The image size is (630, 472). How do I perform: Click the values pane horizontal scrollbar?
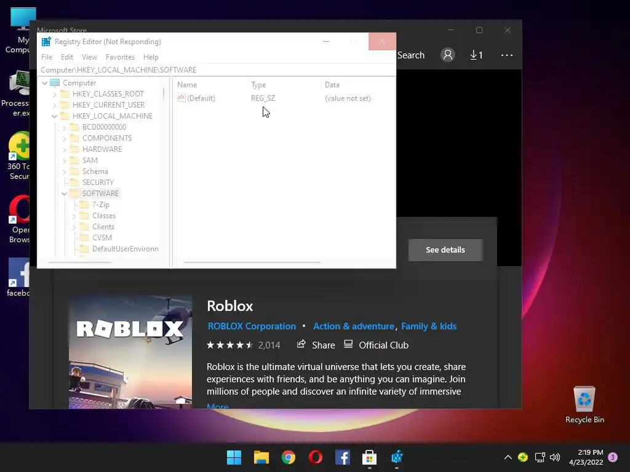252,262
